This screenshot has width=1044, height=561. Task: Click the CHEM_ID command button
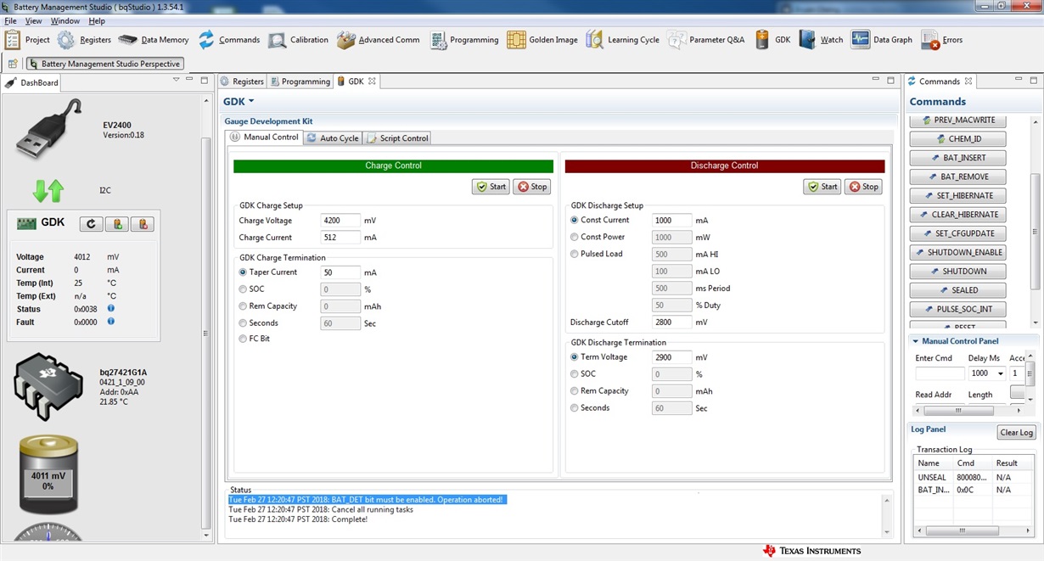tap(958, 139)
